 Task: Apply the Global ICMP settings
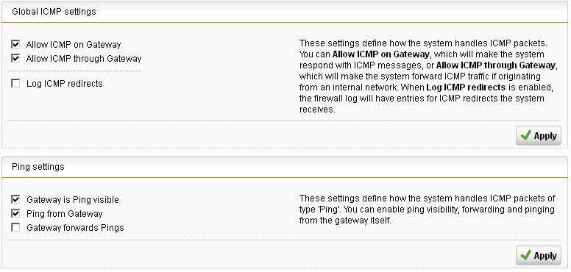click(x=538, y=136)
